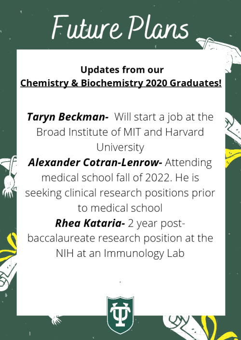This screenshot has height=340, width=241.
Task: Click the squid-like creature illustration on left
Action: tap(8, 176)
